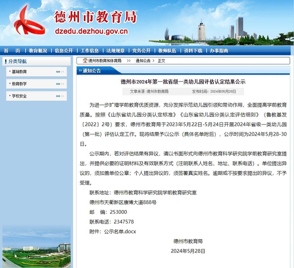
Task: Click the red ribbon logo in header
Action: [x=29, y=21]
